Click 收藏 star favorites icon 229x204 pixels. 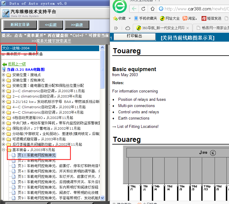pyautogui.click(x=115, y=18)
